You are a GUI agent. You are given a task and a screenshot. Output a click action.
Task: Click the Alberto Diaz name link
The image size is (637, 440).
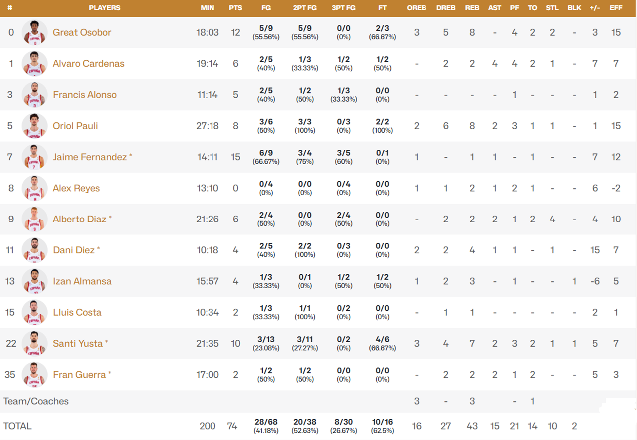[79, 219]
